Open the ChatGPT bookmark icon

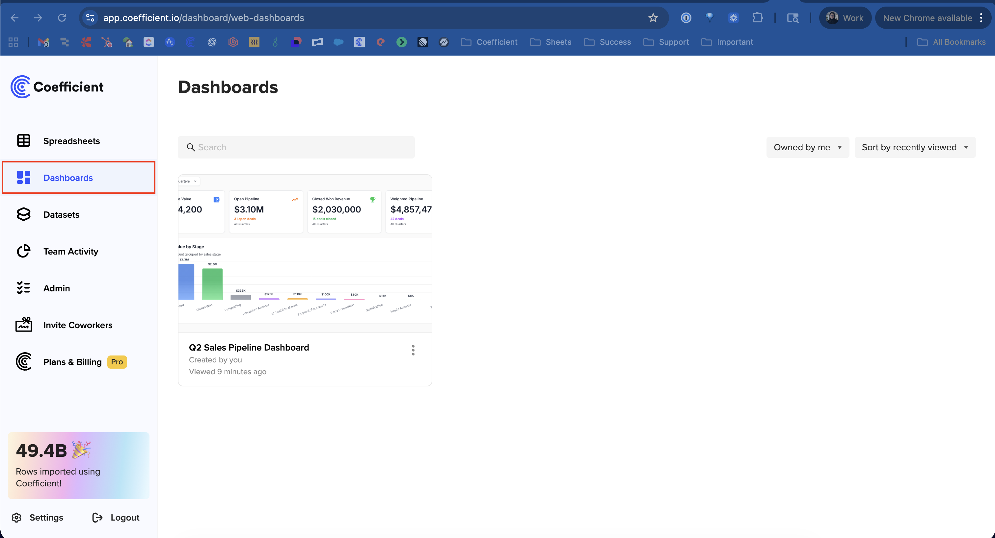212,42
